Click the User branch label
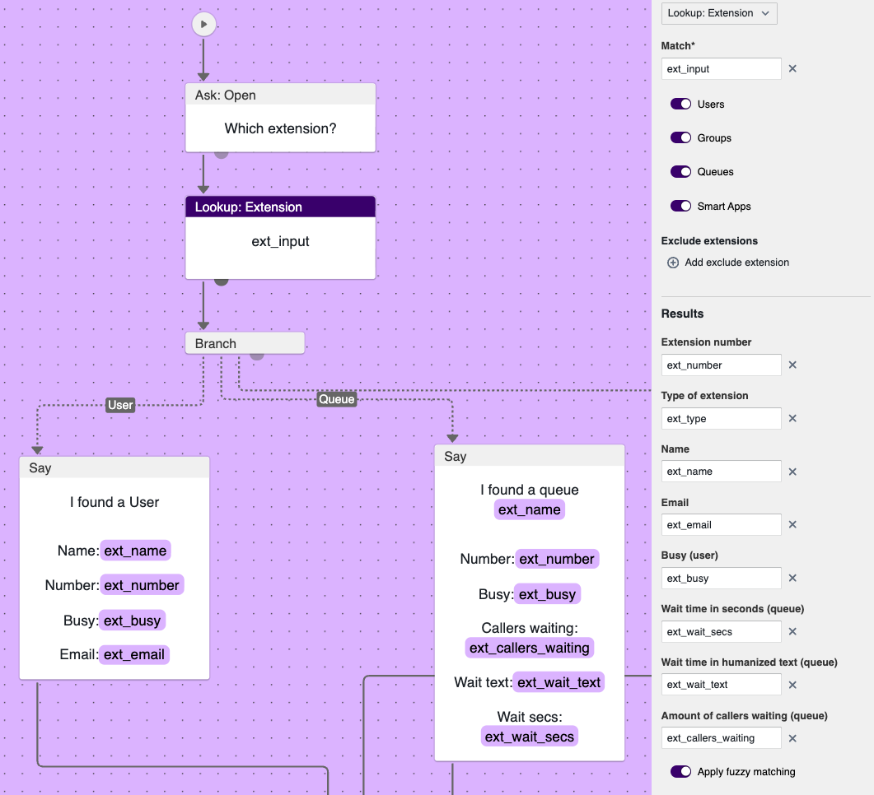Image resolution: width=874 pixels, height=795 pixels. pos(120,405)
